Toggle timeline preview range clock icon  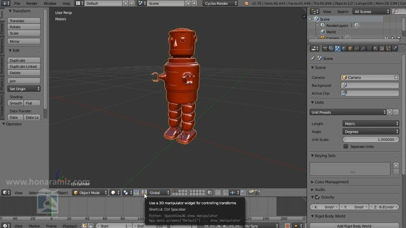point(84,226)
